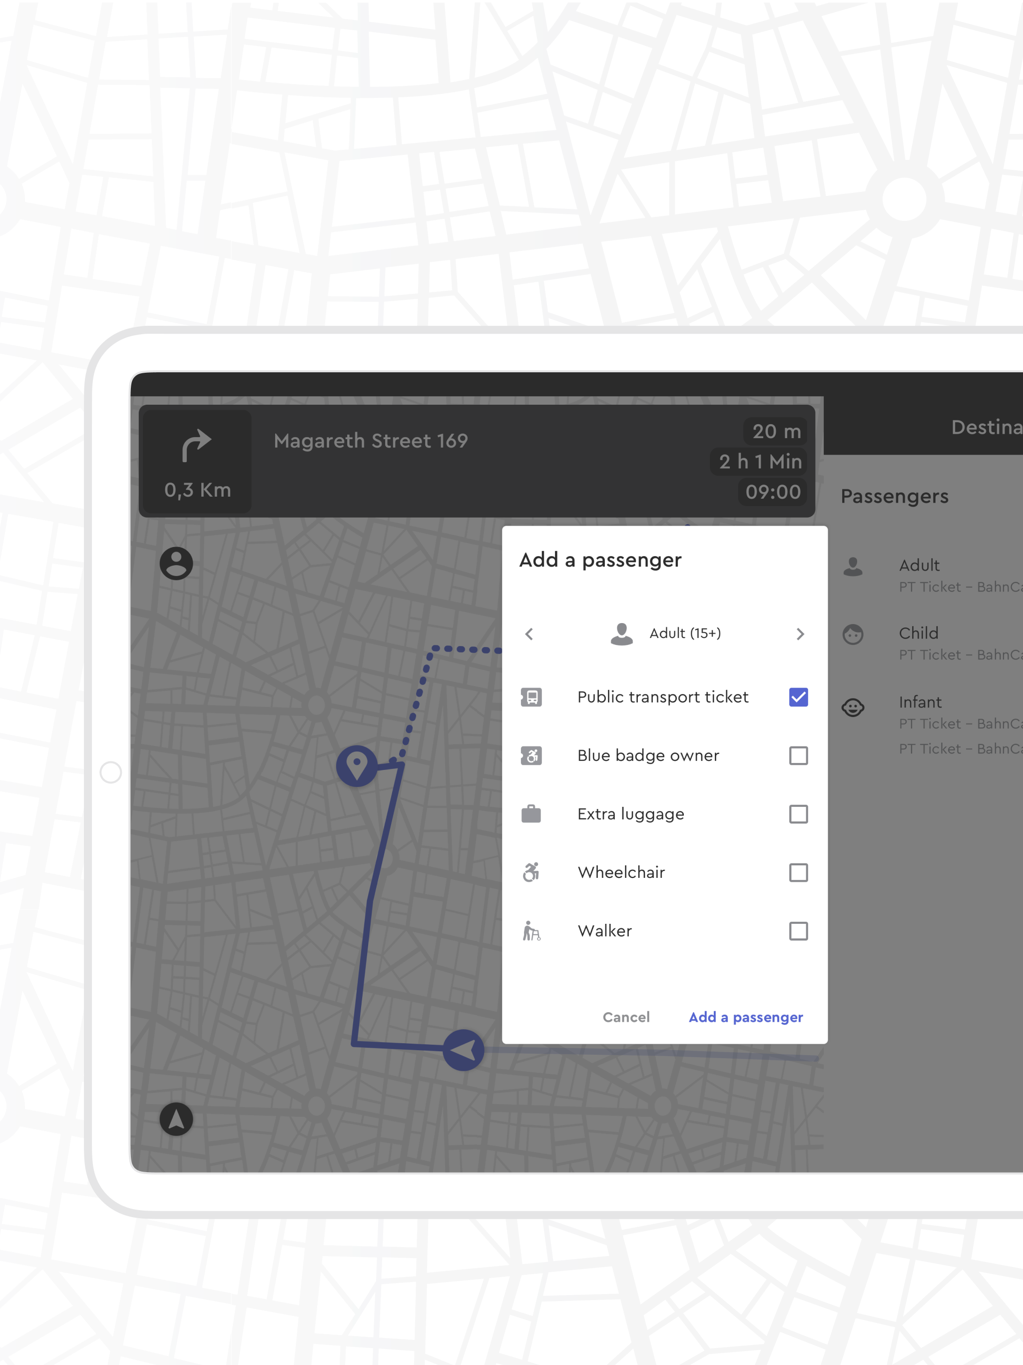Click the turn-right arrow navigation icon

point(196,446)
